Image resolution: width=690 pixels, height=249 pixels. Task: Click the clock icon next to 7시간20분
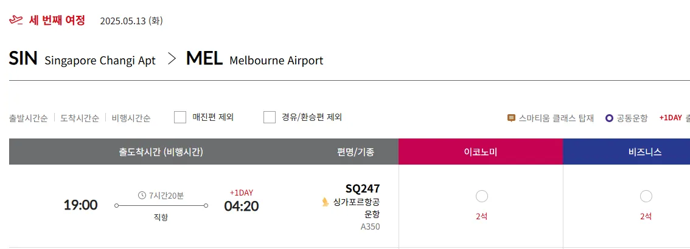pyautogui.click(x=142, y=195)
